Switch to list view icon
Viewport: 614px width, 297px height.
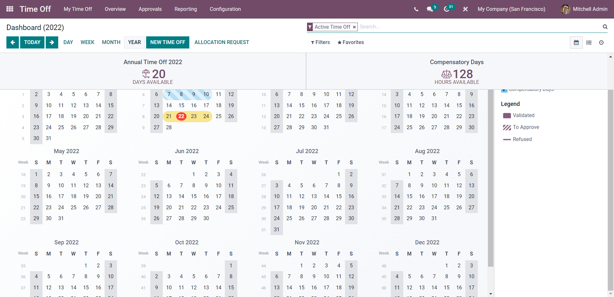589,42
